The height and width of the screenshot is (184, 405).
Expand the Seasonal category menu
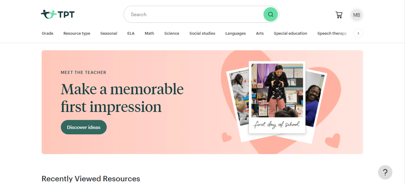(x=109, y=33)
